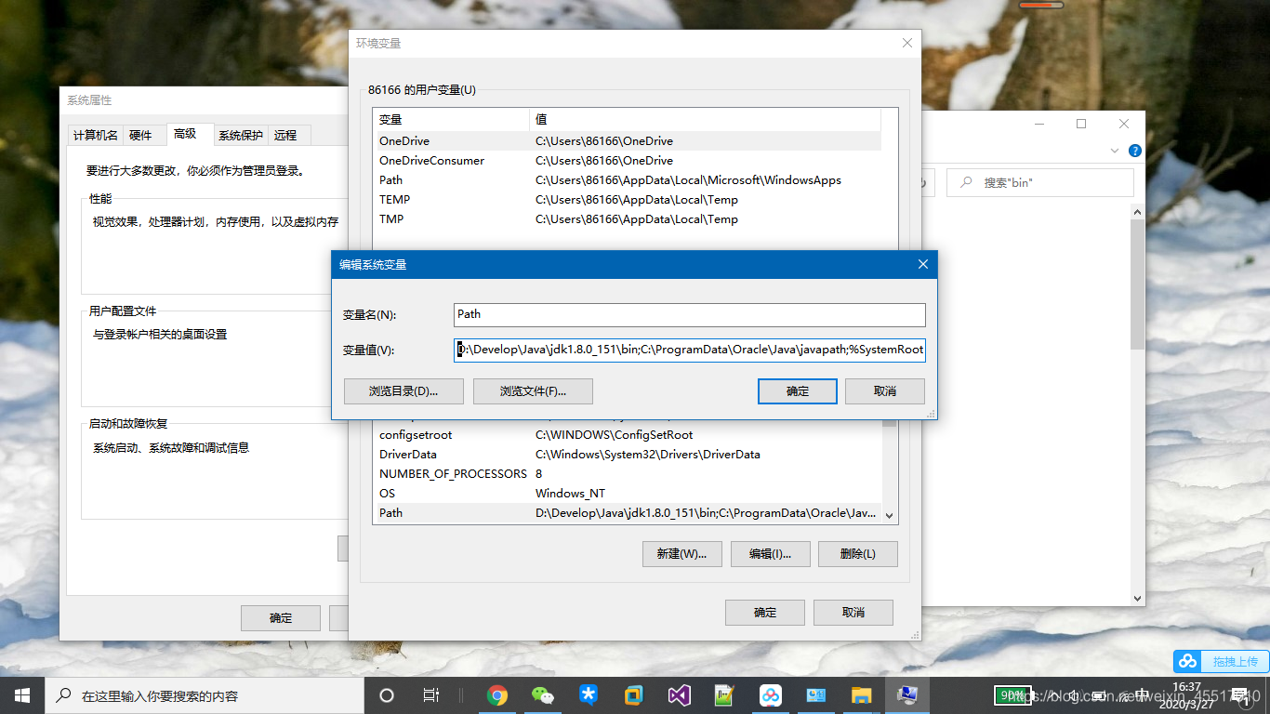This screenshot has width=1270, height=714.
Task: Cancel with 取消 in 编辑系统变量 dialog
Action: click(885, 391)
